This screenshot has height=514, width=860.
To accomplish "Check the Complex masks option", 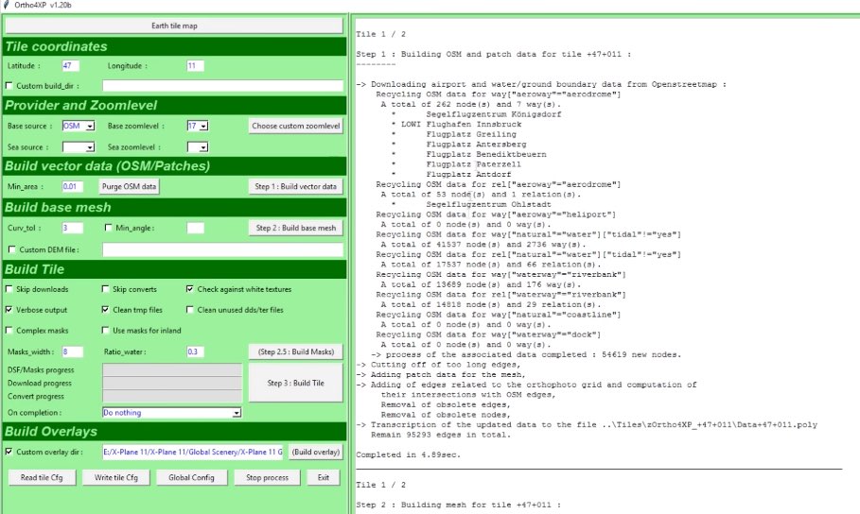I will click(10, 331).
